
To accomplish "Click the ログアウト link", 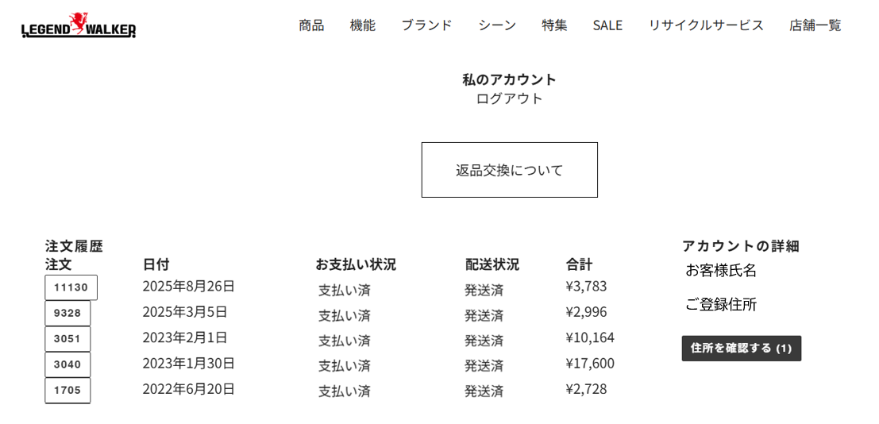I will (x=509, y=98).
